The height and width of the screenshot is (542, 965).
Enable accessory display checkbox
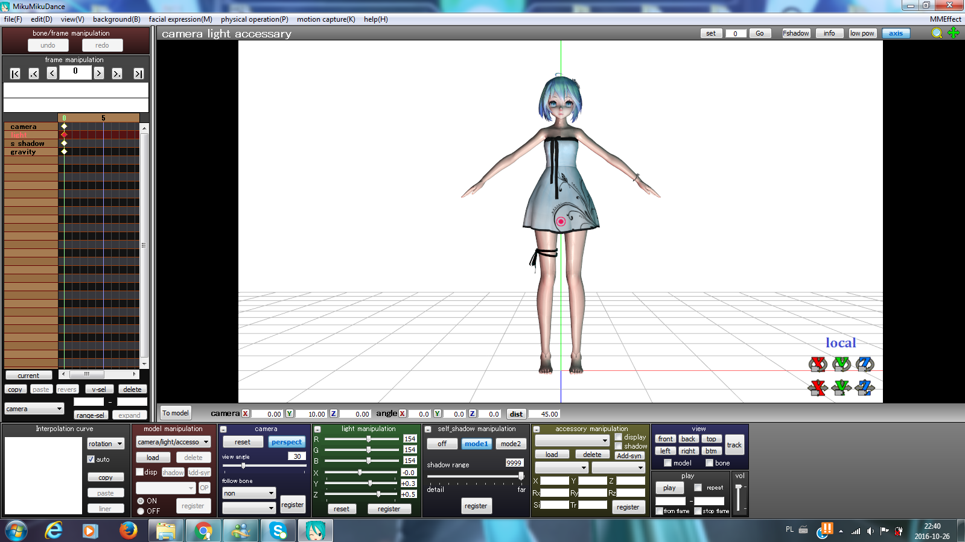pos(619,437)
